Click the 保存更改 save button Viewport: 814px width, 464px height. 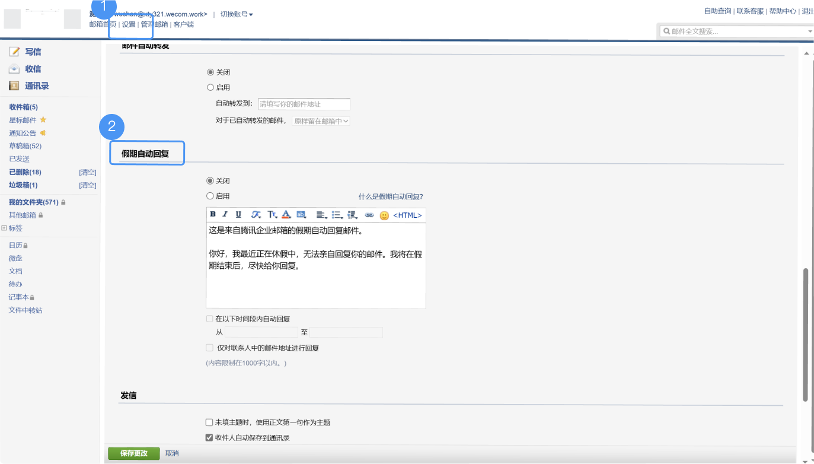(x=133, y=453)
